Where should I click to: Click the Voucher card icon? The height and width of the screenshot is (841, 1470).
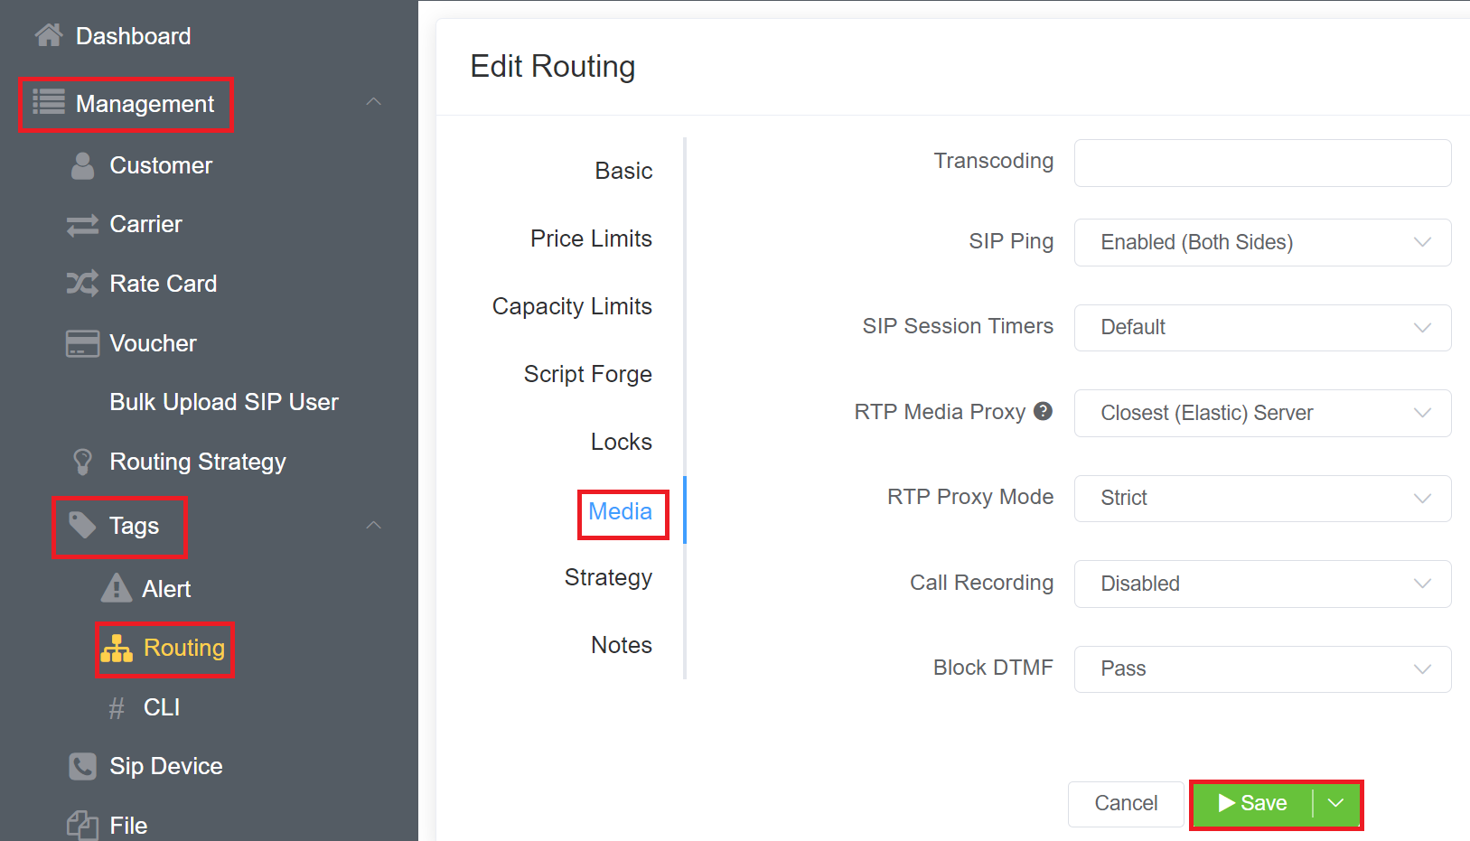click(82, 343)
